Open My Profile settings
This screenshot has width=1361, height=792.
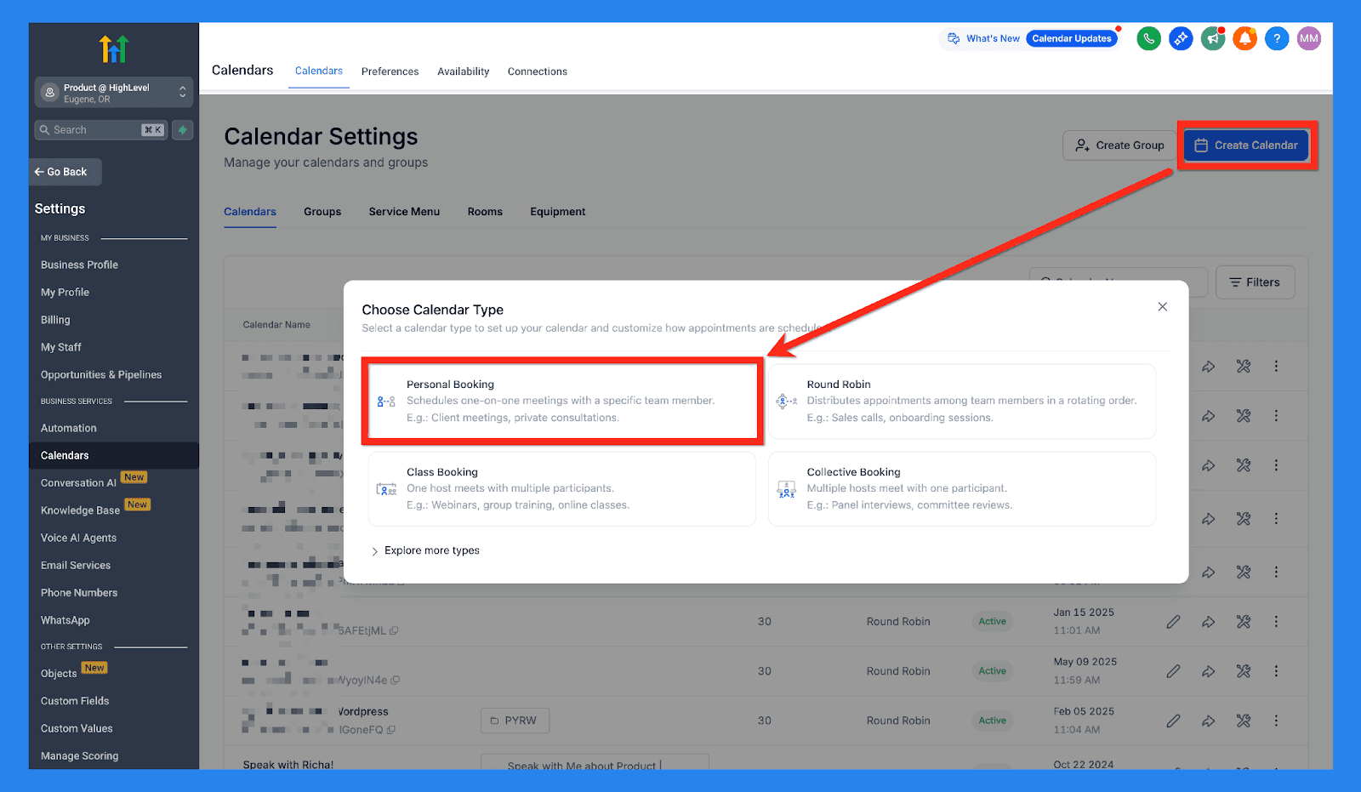pyautogui.click(x=65, y=292)
